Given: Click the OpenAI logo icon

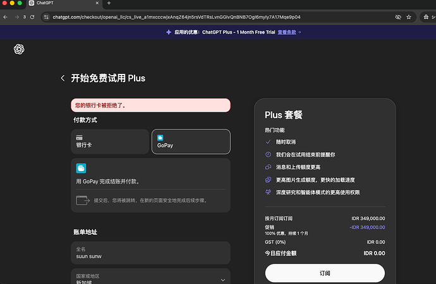Looking at the screenshot, I should [x=19, y=49].
